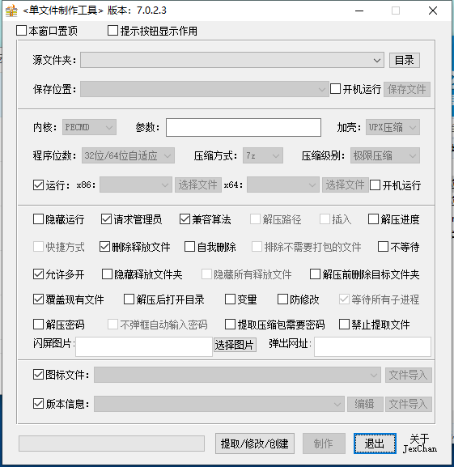Viewport: 454px width, 467px height.
Task: Expand the 版本信息 dropdown
Action: 219,404
